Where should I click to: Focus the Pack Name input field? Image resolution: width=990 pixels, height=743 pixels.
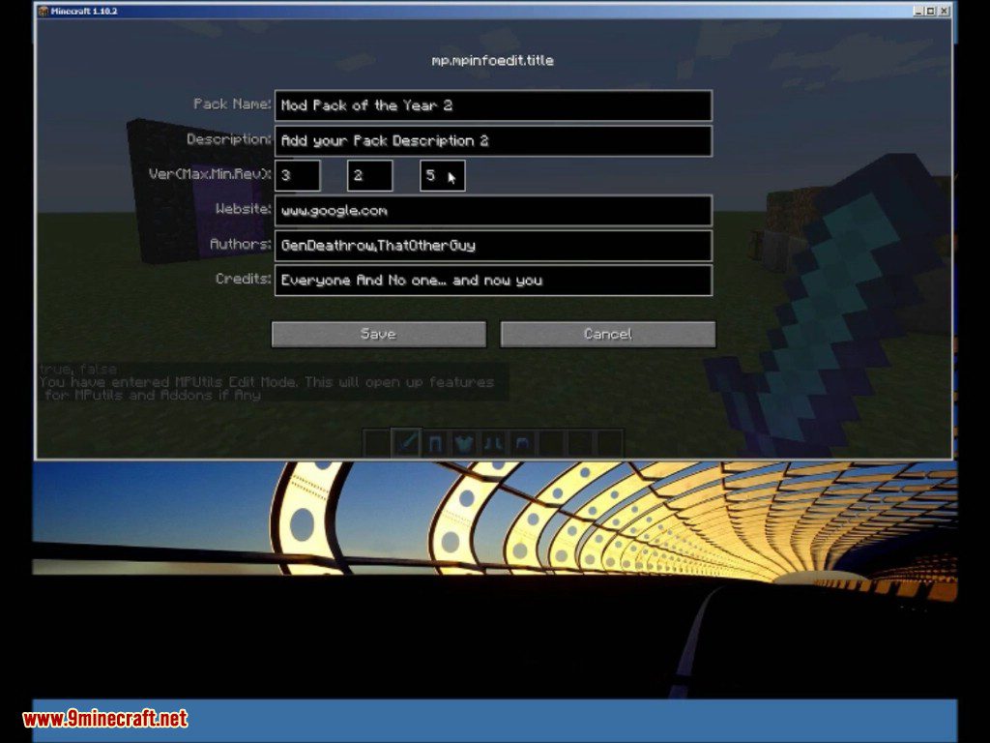click(494, 105)
